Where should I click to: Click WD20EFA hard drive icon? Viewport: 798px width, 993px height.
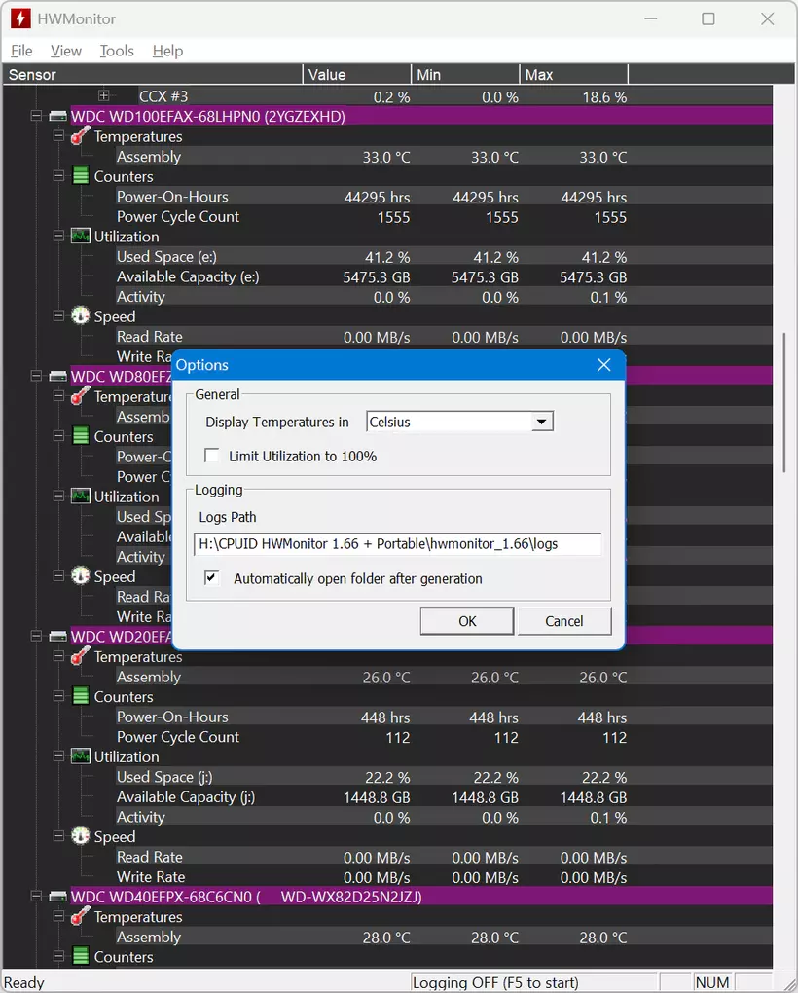point(58,637)
